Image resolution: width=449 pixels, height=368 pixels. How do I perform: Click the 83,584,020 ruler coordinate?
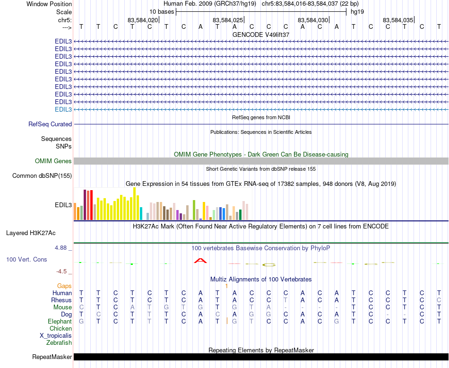(x=143, y=20)
